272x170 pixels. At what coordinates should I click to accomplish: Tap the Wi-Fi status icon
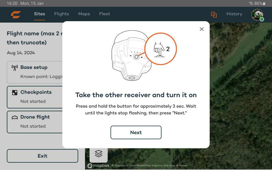click(x=251, y=3)
